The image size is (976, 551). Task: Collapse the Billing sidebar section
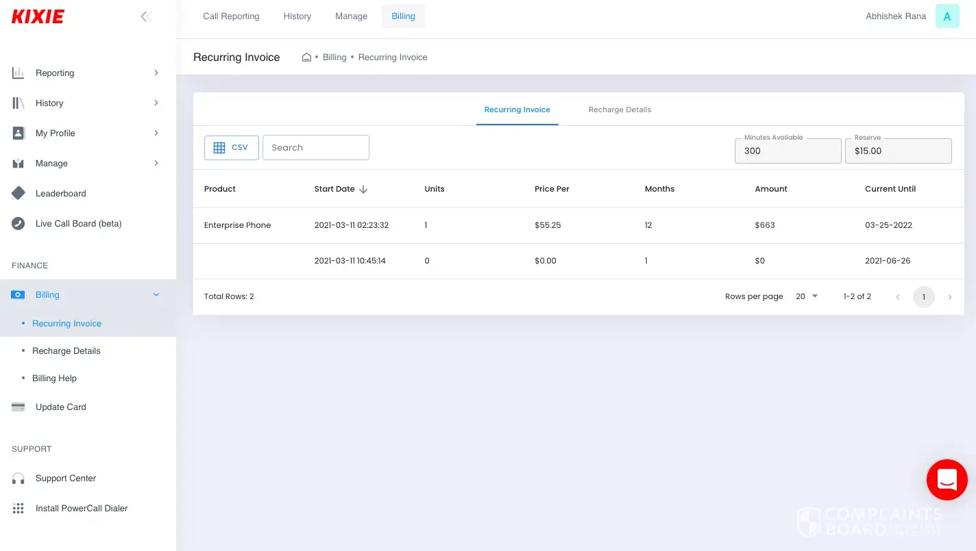(156, 295)
